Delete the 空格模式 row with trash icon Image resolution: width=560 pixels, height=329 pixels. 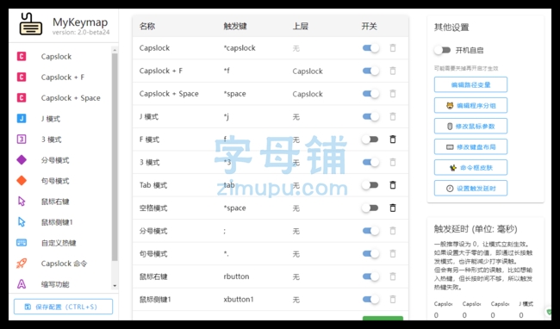[393, 208]
